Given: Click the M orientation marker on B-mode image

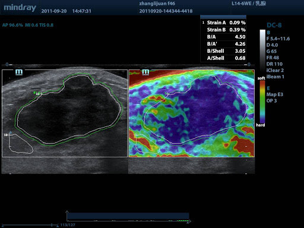Looking at the screenshot, I should (x=19, y=72).
